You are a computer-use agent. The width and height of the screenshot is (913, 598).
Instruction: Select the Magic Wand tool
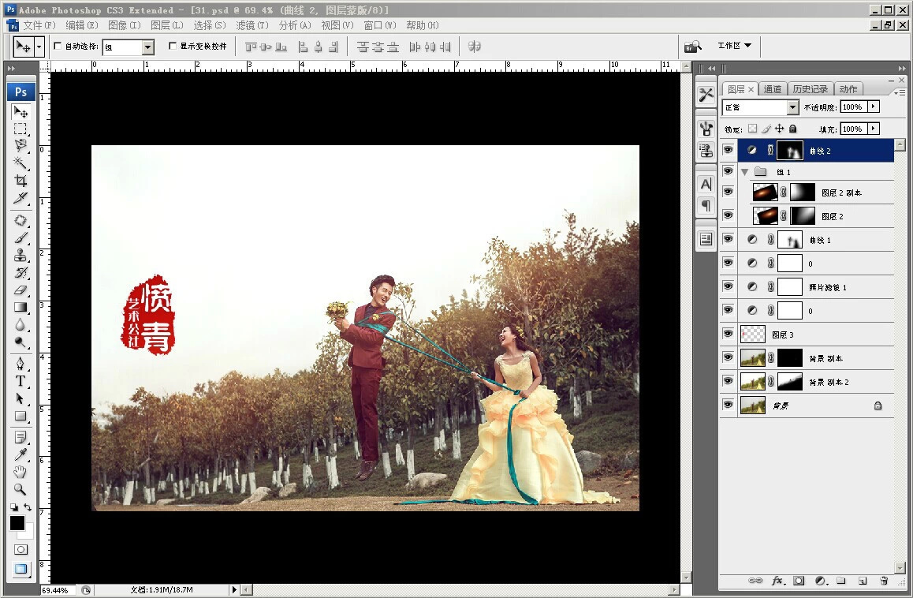pyautogui.click(x=20, y=163)
